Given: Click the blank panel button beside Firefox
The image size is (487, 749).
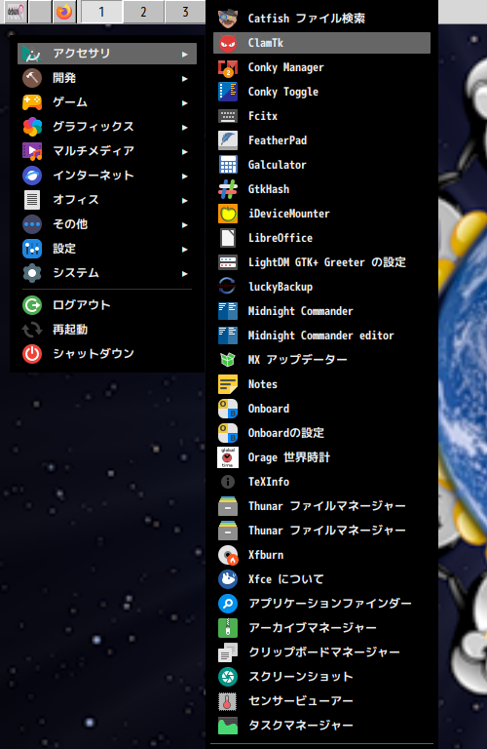Looking at the screenshot, I should [40, 12].
